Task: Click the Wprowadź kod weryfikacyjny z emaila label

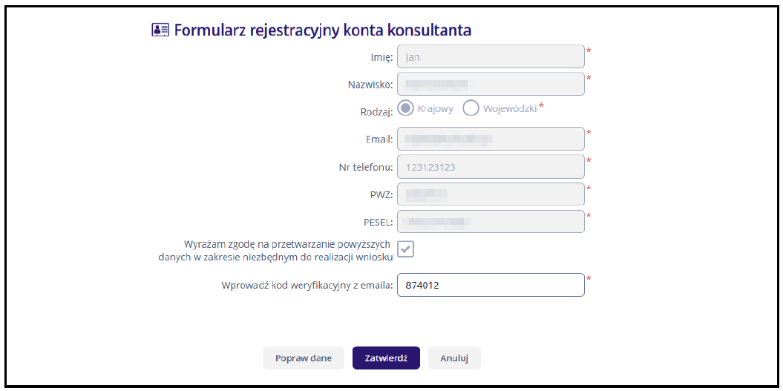Action: (x=307, y=286)
